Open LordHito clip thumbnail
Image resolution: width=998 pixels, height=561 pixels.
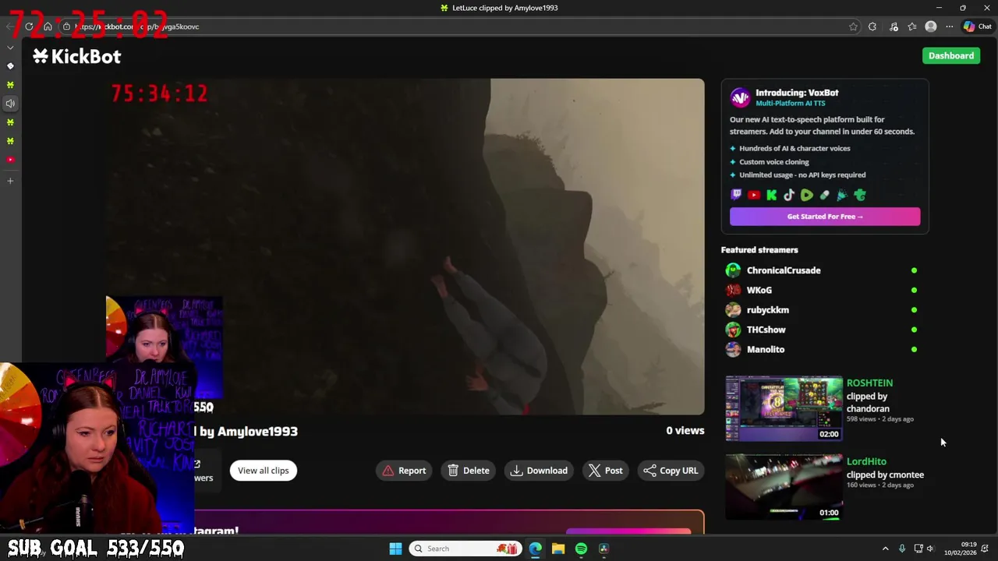(x=784, y=487)
